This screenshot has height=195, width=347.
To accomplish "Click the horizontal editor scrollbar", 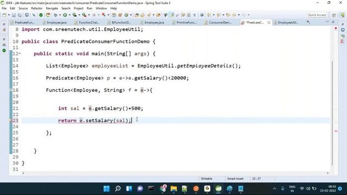I will tap(176, 173).
